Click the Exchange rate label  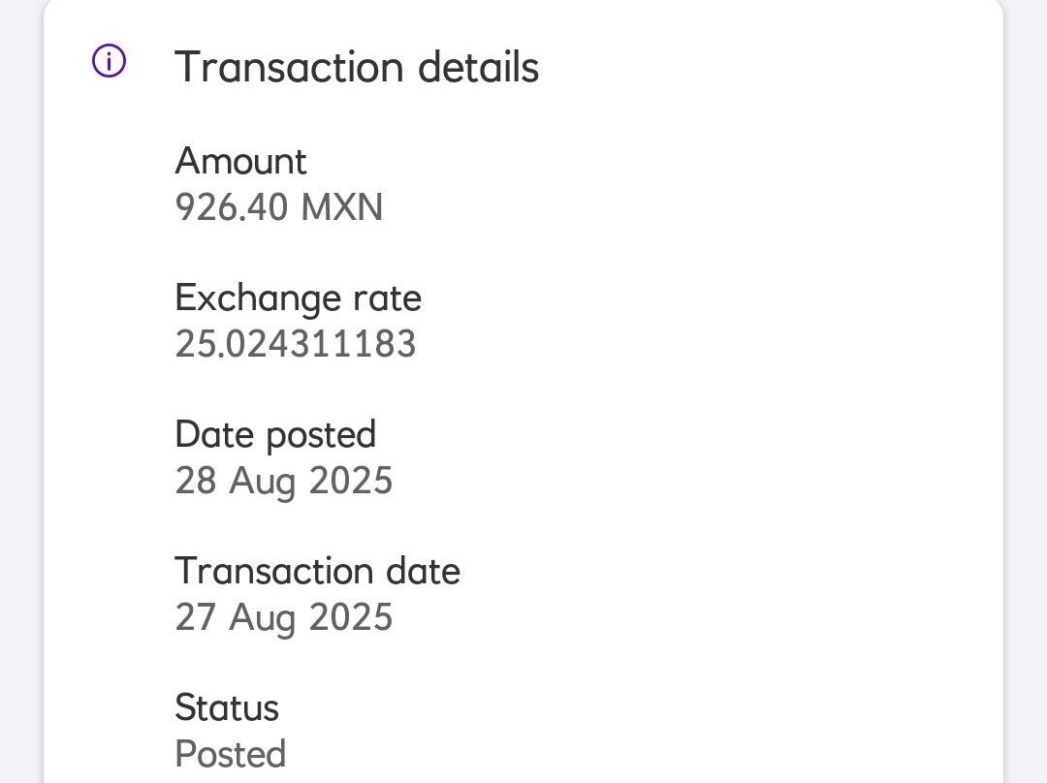tap(298, 298)
